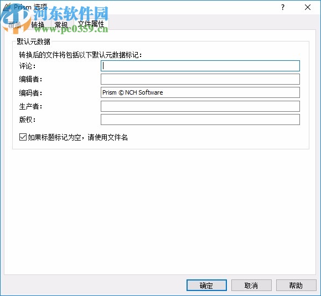Switch to the 覆盖 tab

coord(15,25)
